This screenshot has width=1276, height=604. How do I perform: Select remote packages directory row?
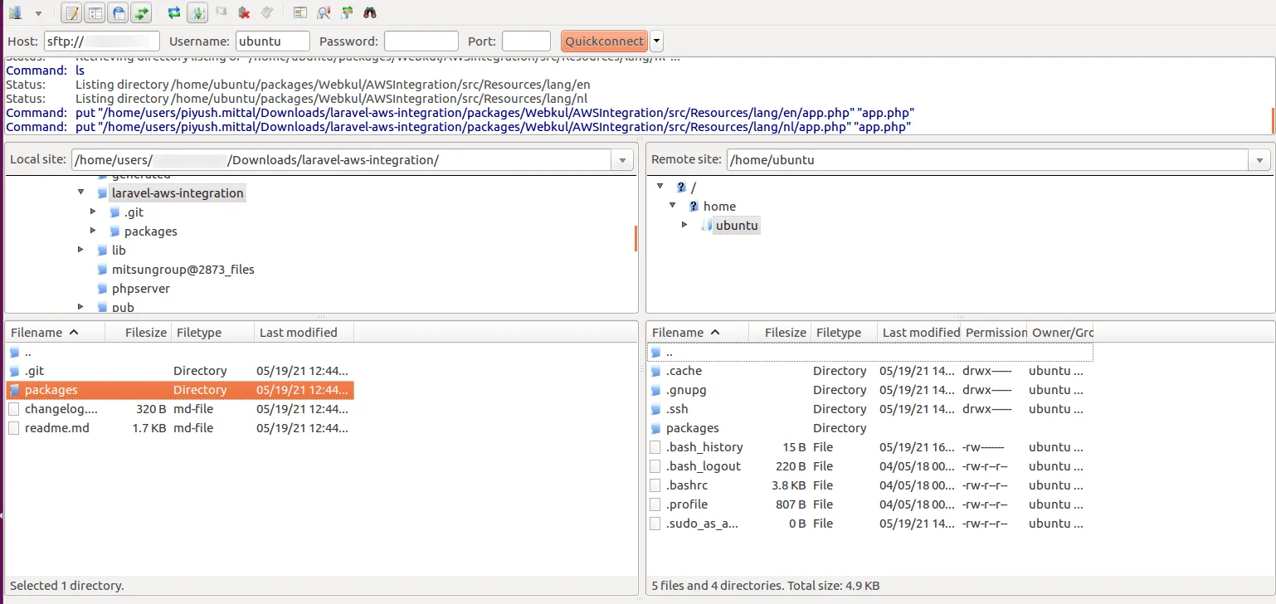coord(870,428)
